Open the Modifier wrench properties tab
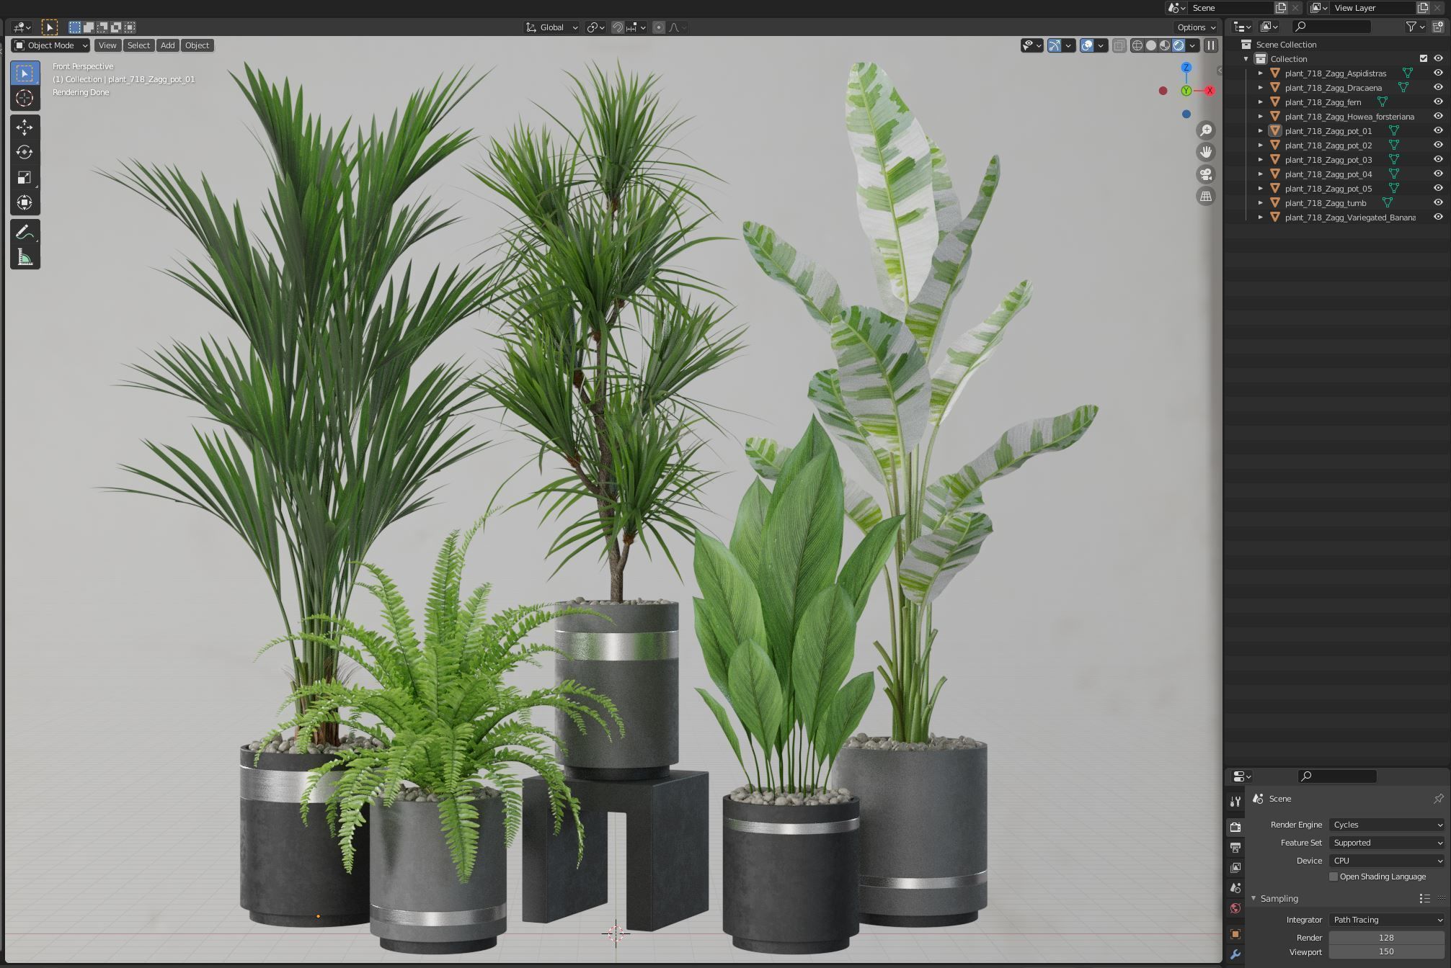 pos(1235,955)
